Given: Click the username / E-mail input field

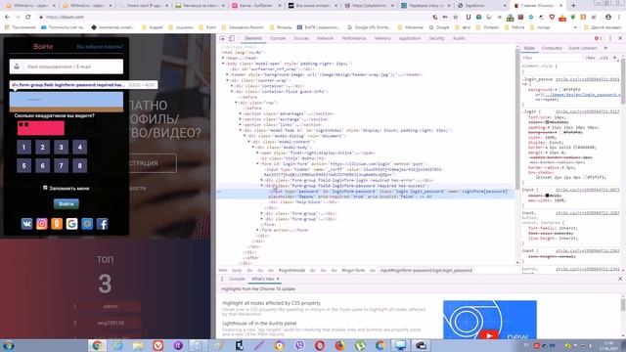Looking at the screenshot, I should point(67,66).
